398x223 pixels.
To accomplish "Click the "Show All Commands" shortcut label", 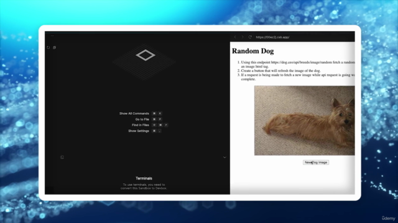I will 134,113.
